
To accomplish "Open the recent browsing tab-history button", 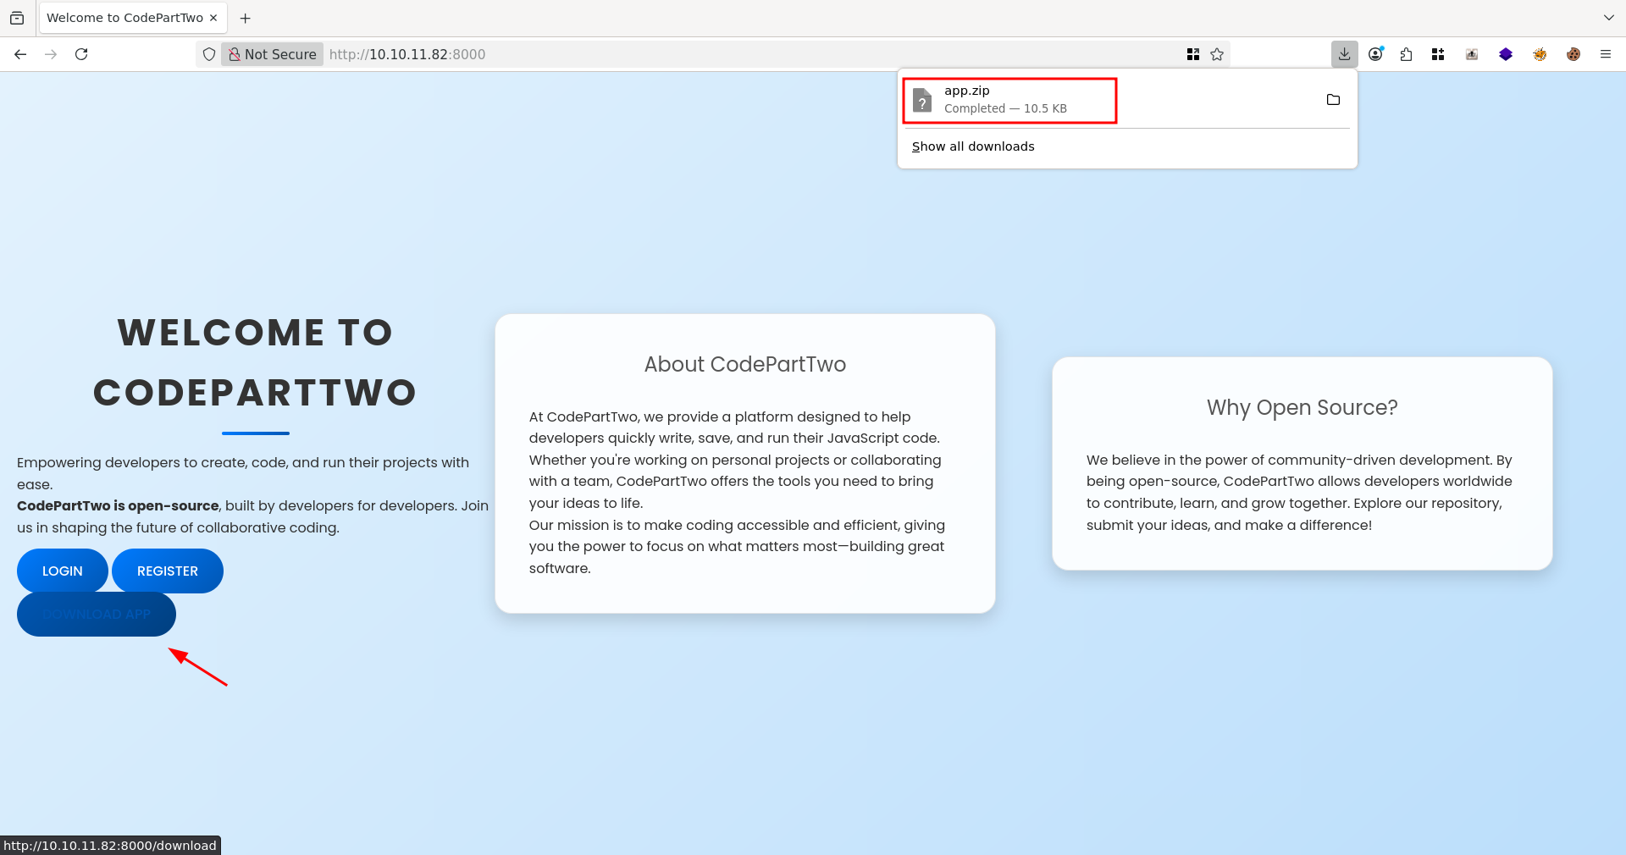I will pos(17,18).
